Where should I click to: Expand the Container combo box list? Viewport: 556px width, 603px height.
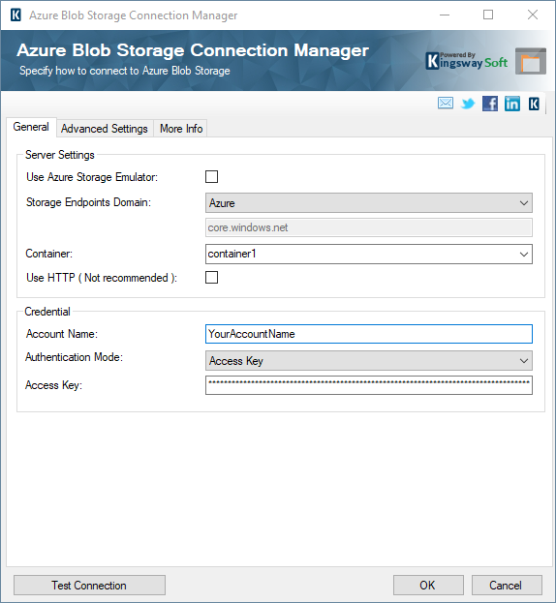pos(524,255)
